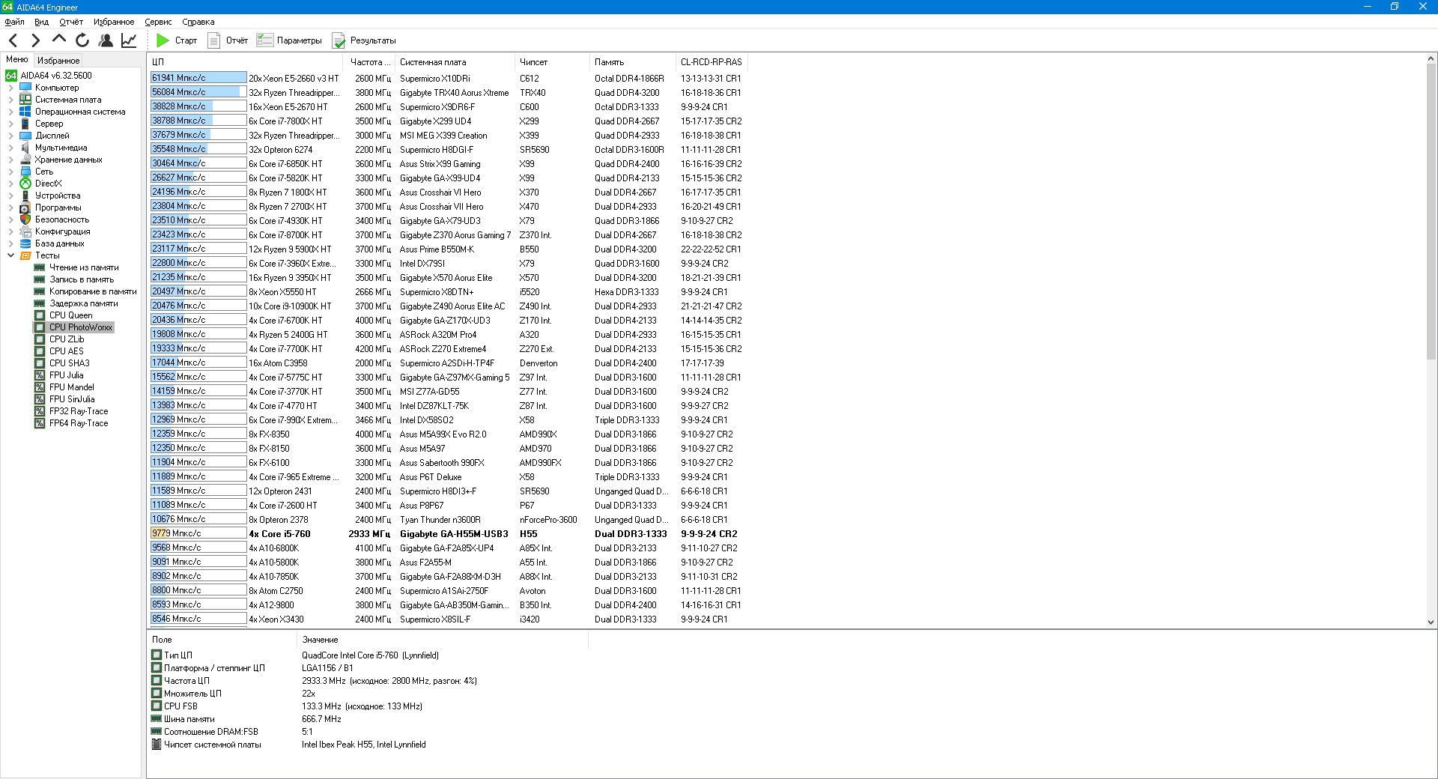
Task: Sort by the Системная плата column header
Action: click(x=455, y=62)
